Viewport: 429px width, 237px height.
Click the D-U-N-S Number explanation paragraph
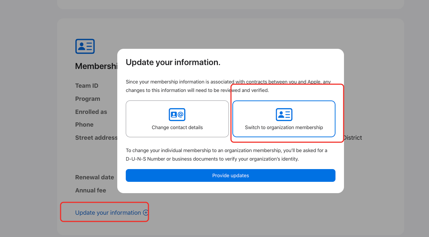[227, 155]
